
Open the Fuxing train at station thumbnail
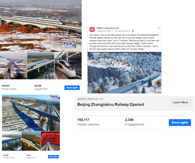pyautogui.click(x=68, y=66)
